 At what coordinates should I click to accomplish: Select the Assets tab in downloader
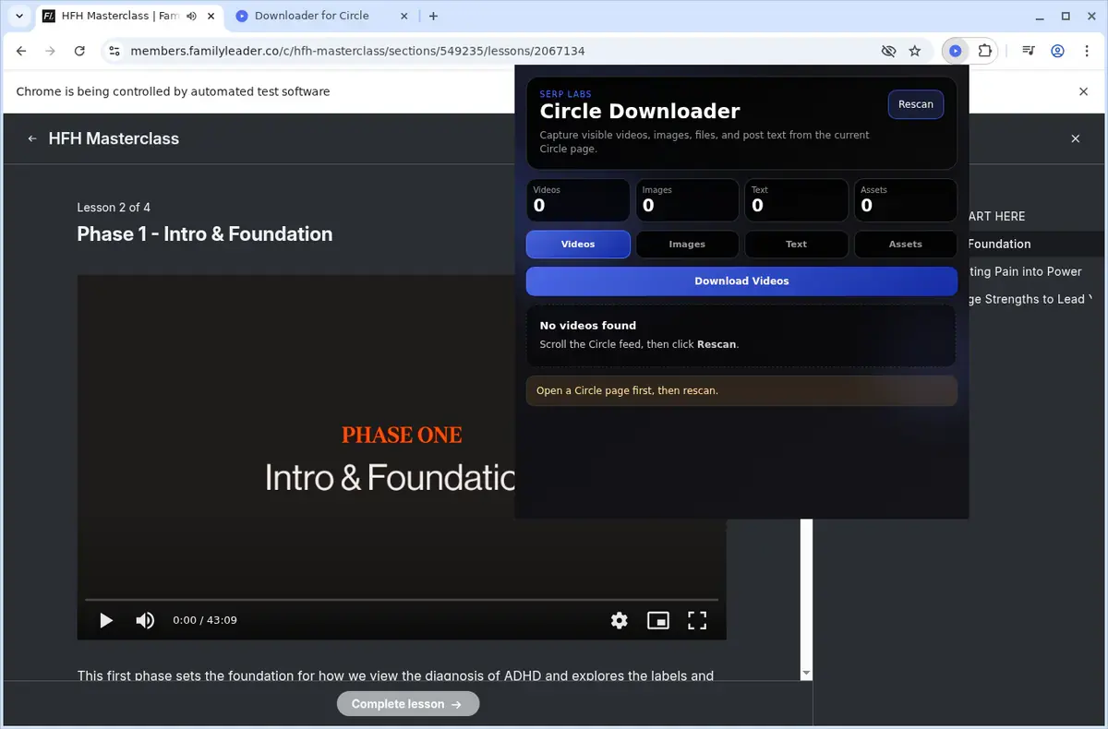905,245
